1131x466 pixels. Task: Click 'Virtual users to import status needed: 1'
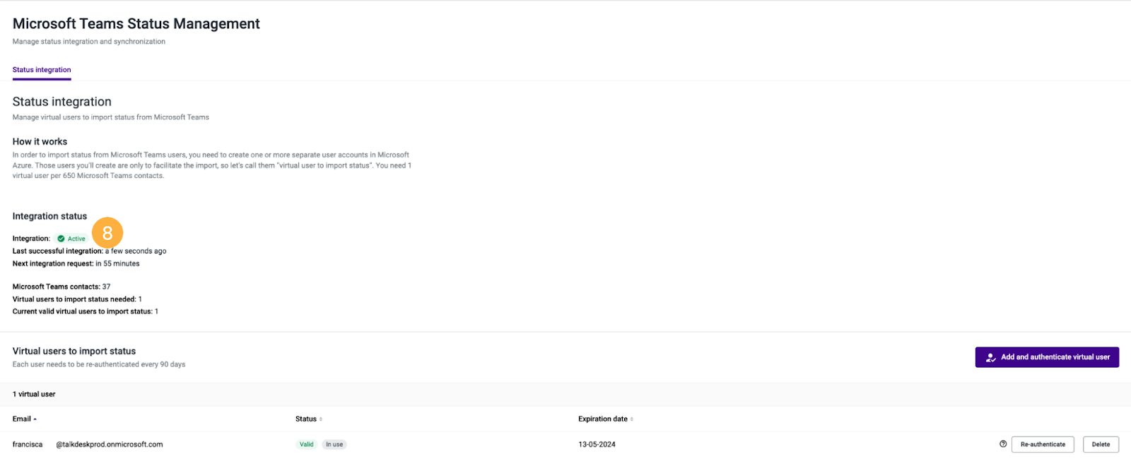[77, 299]
